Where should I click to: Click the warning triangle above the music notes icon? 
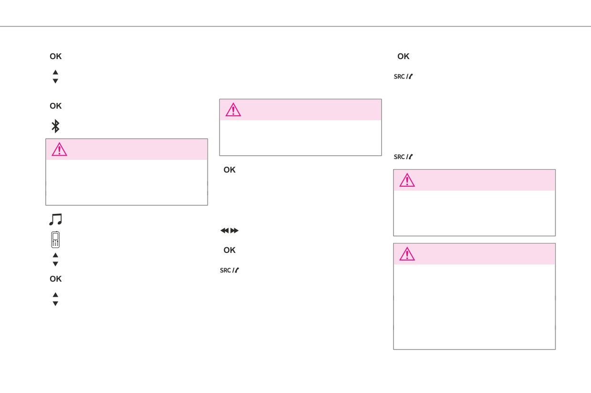(59, 150)
